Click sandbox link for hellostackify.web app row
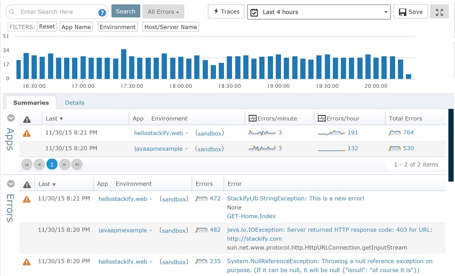Image resolution: width=455 pixels, height=276 pixels. (209, 133)
